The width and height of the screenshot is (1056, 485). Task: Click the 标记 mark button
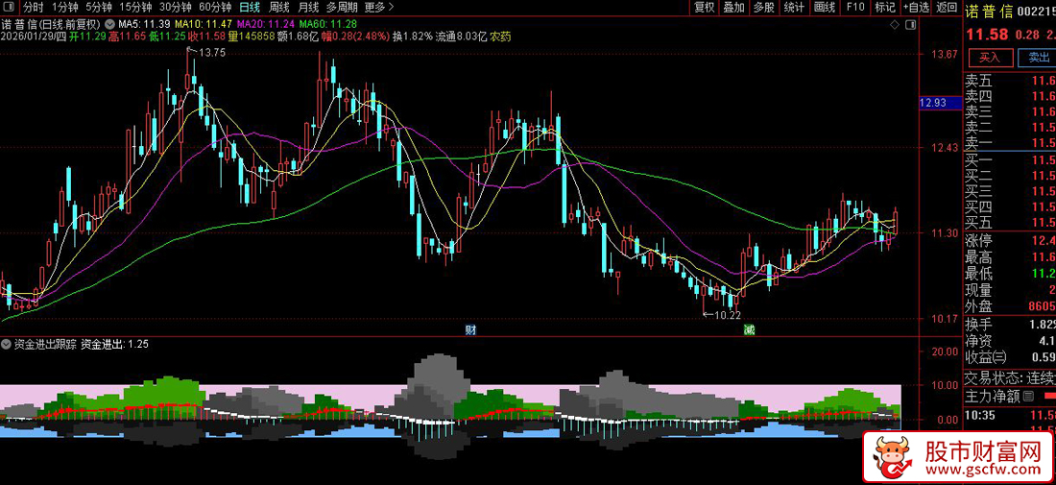[885, 8]
